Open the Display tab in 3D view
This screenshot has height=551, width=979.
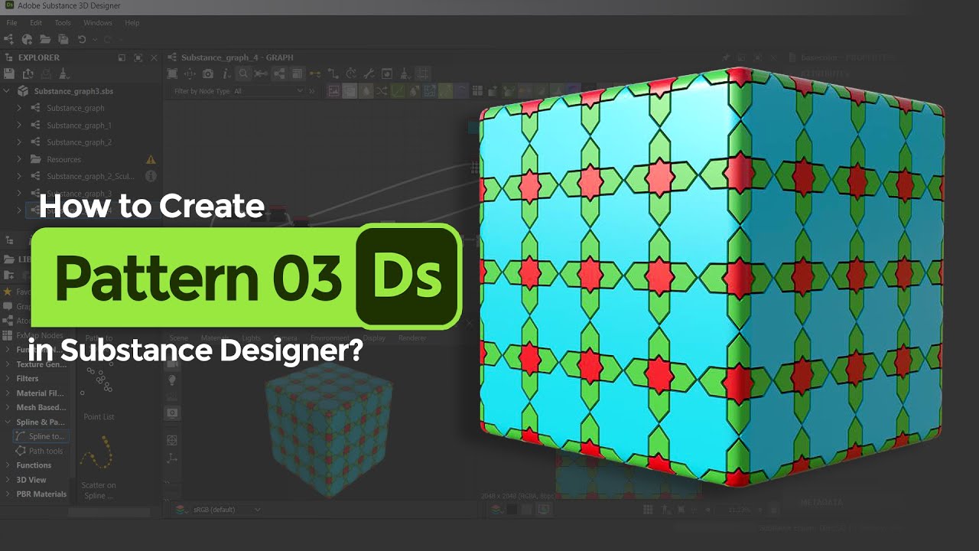click(374, 337)
